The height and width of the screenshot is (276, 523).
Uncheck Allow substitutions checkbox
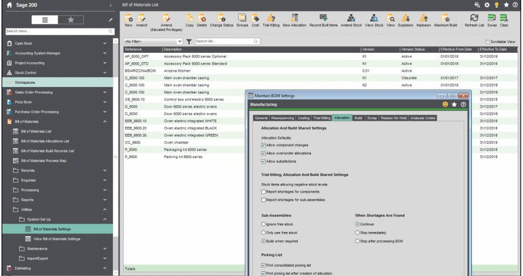263,161
